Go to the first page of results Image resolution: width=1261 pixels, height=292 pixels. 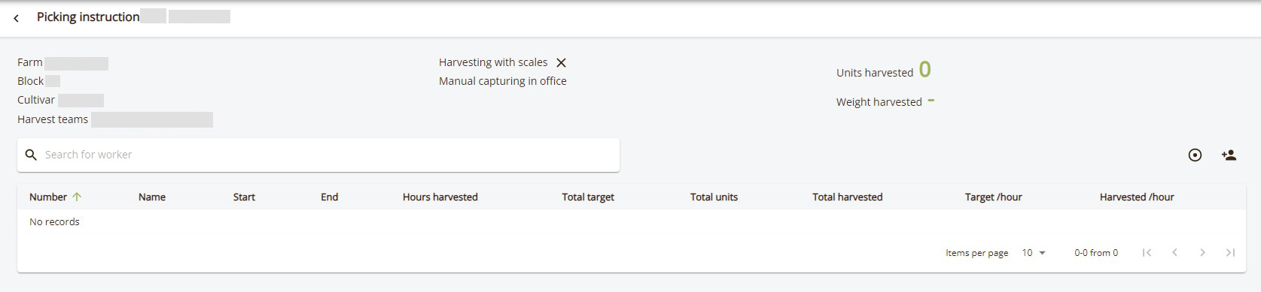point(1147,253)
